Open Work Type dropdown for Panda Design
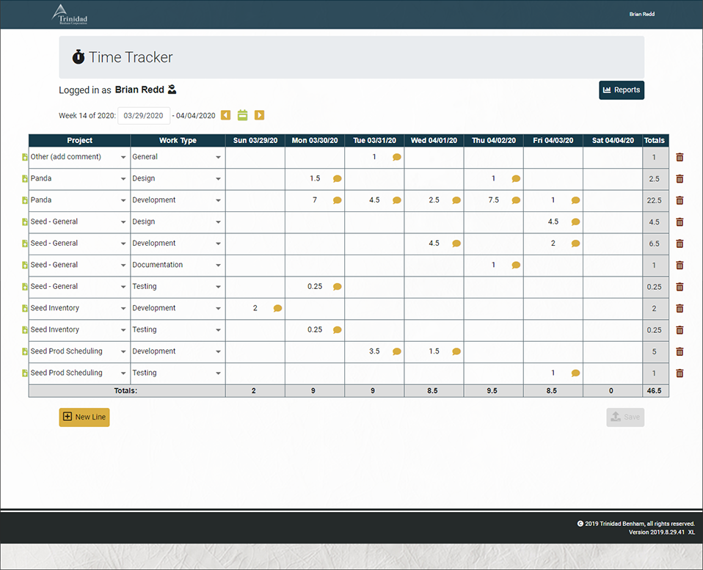Image resolution: width=703 pixels, height=570 pixels. 218,179
